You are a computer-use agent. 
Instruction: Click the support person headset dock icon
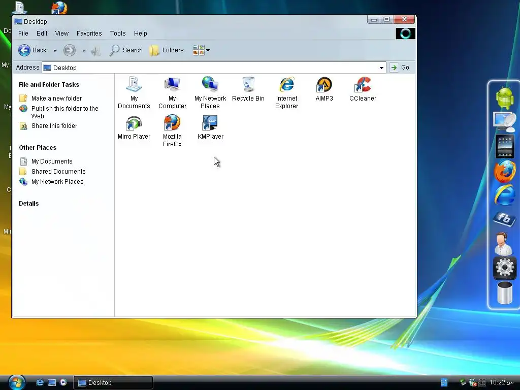point(503,243)
